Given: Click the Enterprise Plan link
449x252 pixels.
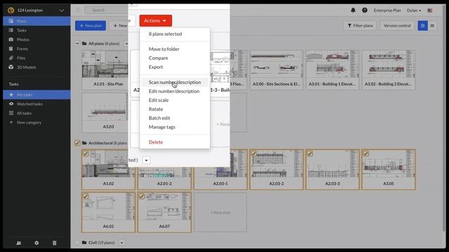Looking at the screenshot, I should pyautogui.click(x=387, y=10).
